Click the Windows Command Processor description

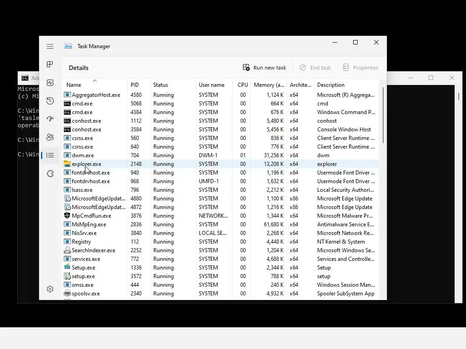[346, 112]
